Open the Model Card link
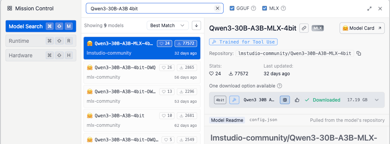 point(362,28)
